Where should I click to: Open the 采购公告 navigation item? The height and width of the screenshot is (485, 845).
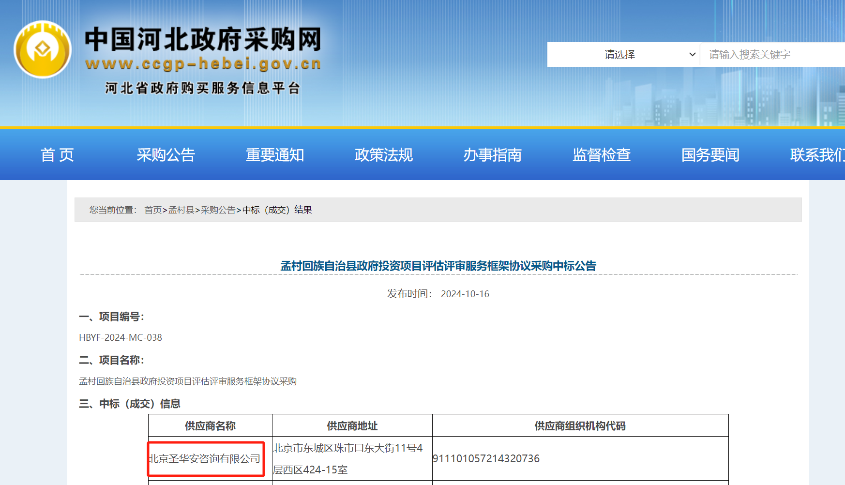click(x=166, y=155)
